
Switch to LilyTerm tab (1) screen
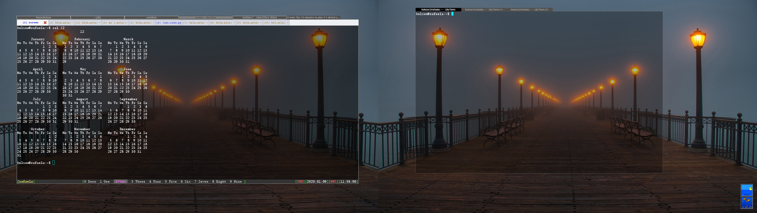(x=33, y=22)
